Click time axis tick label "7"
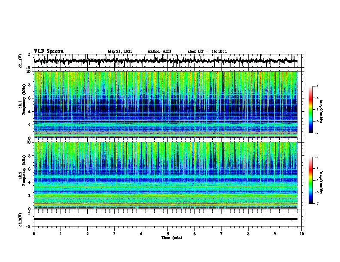This screenshot has height=262, width=340. point(222,234)
